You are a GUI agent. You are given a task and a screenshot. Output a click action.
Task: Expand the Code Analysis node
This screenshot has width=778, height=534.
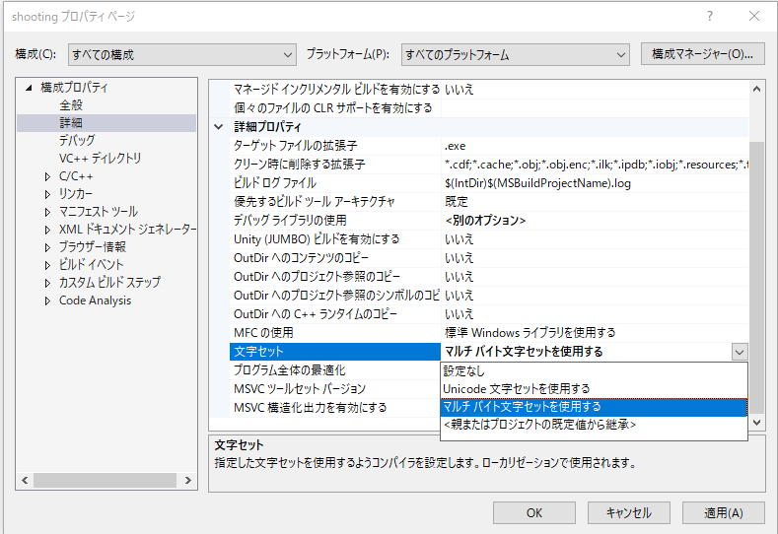(47, 300)
